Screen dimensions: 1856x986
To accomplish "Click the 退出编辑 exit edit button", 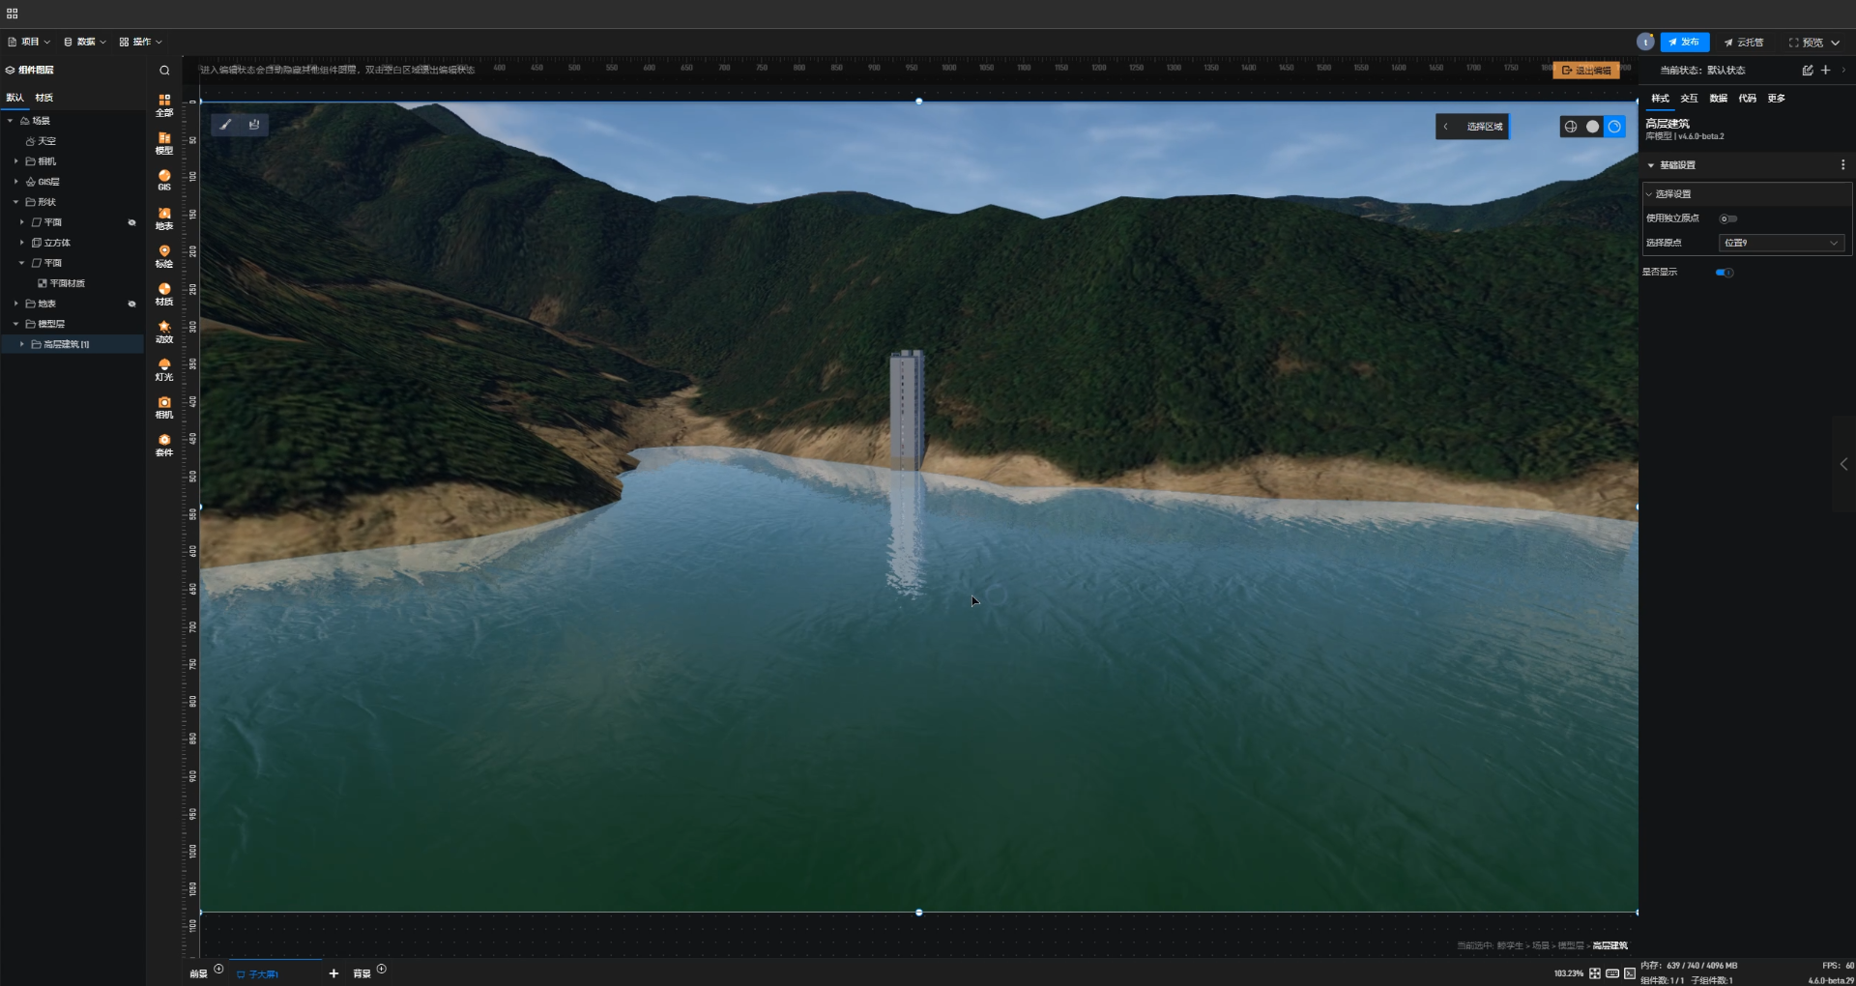I will pos(1588,70).
